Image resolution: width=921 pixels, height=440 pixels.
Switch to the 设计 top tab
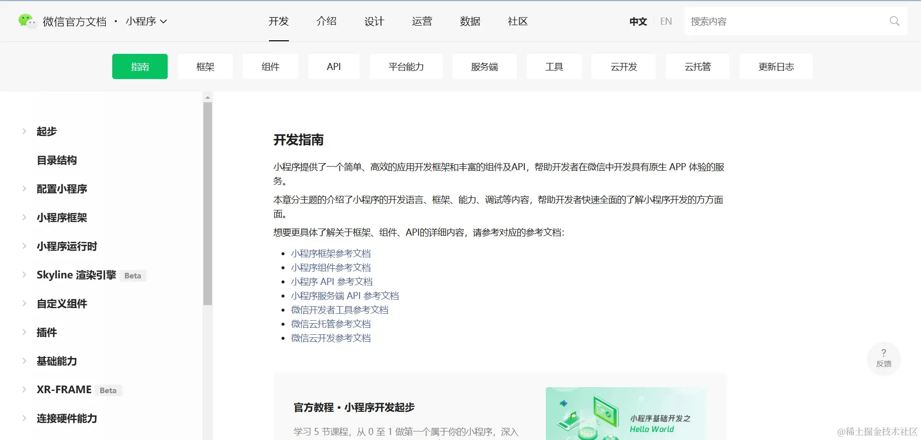pos(374,21)
